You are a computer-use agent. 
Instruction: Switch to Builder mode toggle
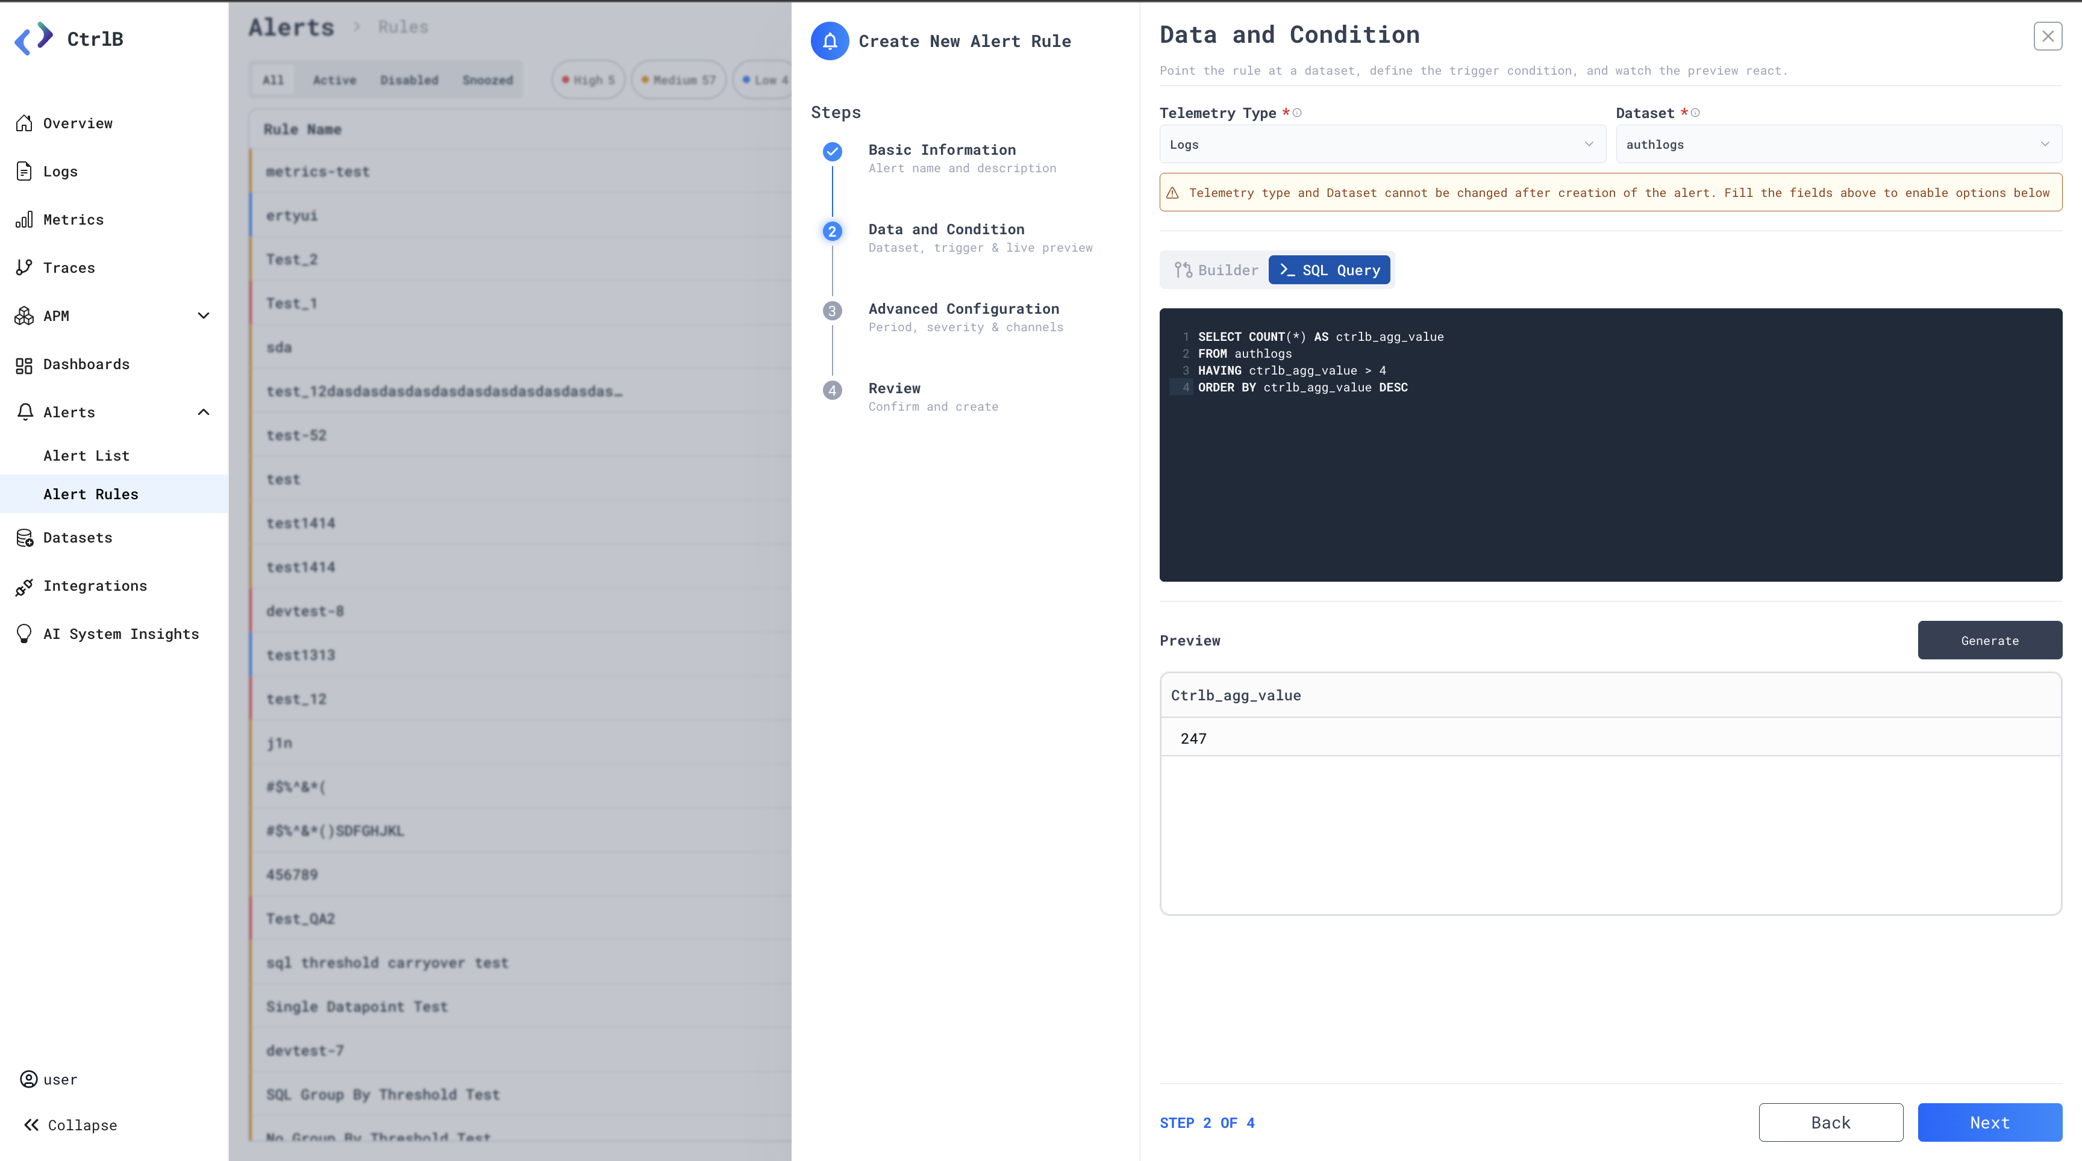point(1216,270)
